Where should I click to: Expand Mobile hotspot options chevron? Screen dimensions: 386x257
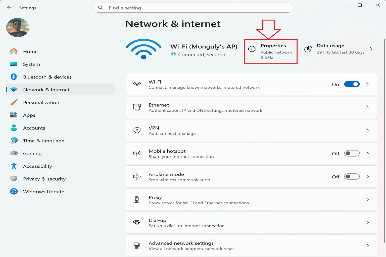(367, 153)
